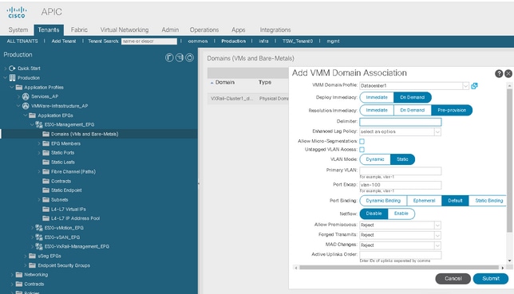Click the Cisco logo
The image size is (514, 294).
tap(17, 13)
